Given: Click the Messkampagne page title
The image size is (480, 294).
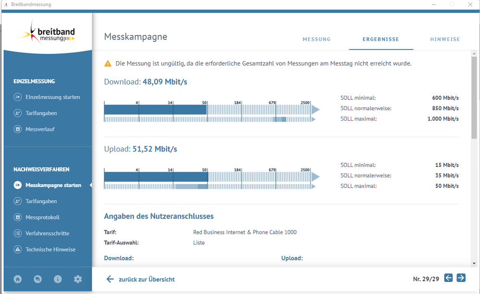Looking at the screenshot, I should click(135, 37).
